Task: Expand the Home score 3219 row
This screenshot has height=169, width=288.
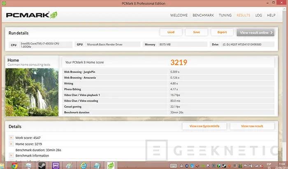Action: (x=11, y=144)
